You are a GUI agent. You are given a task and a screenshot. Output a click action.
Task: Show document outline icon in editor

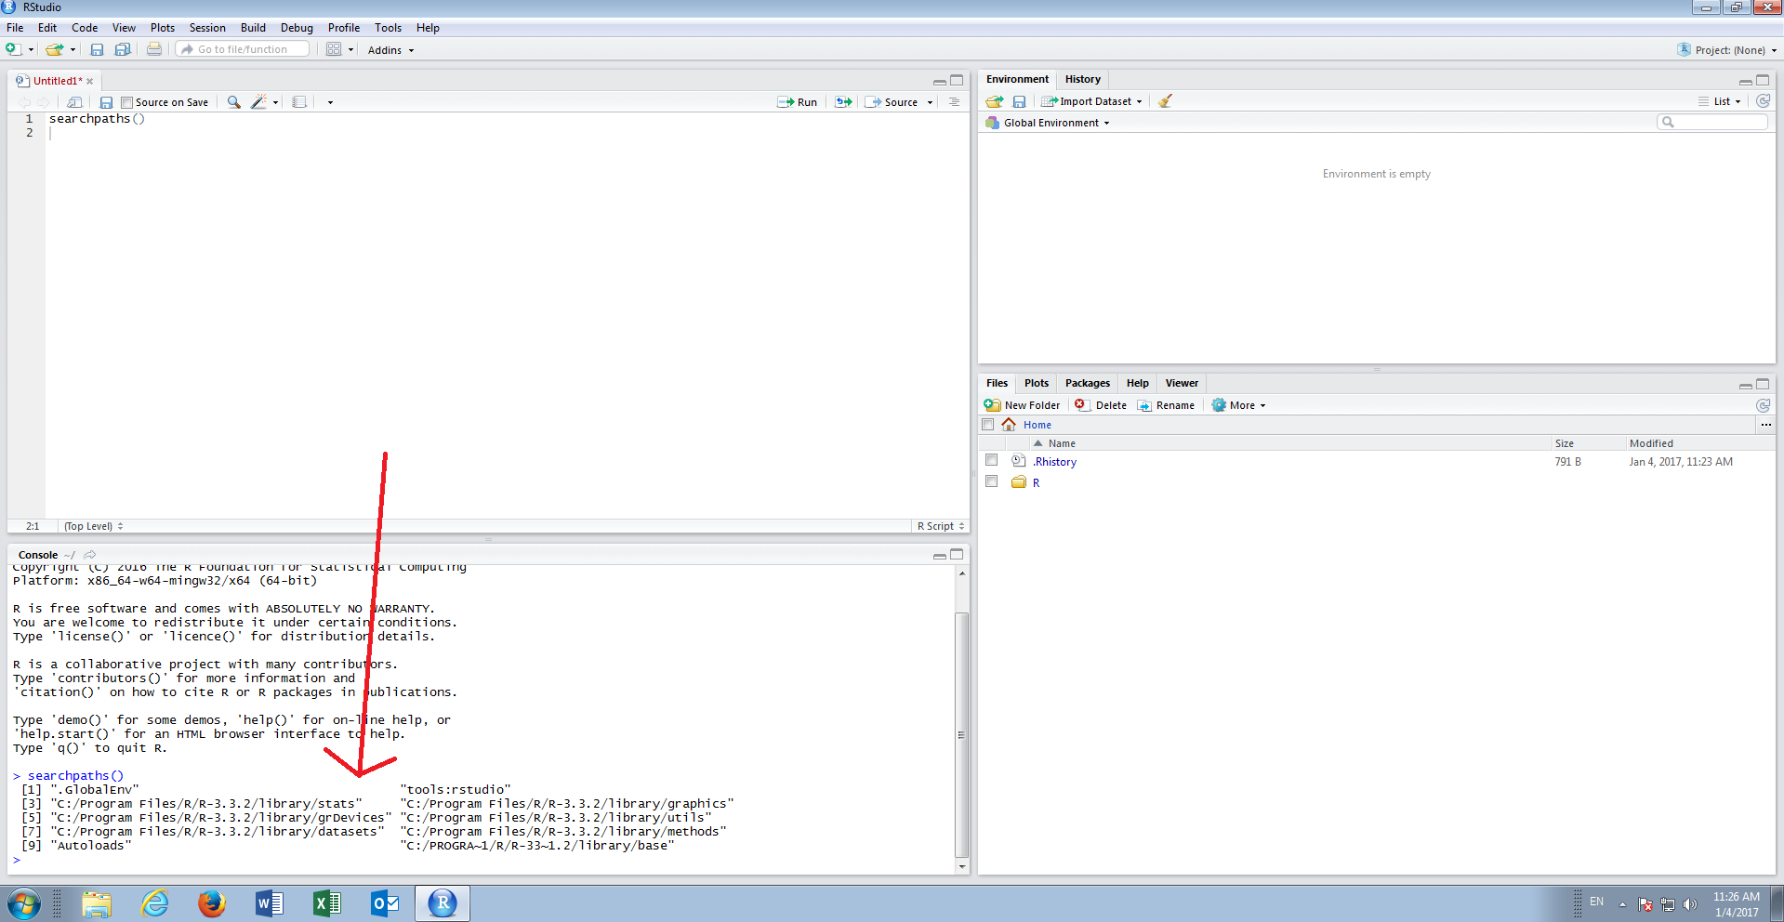pyautogui.click(x=954, y=102)
